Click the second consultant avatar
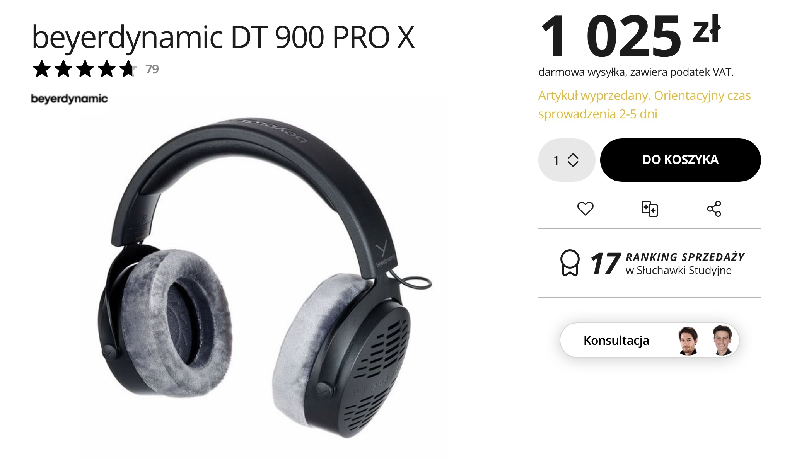The height and width of the screenshot is (460, 792). point(722,340)
